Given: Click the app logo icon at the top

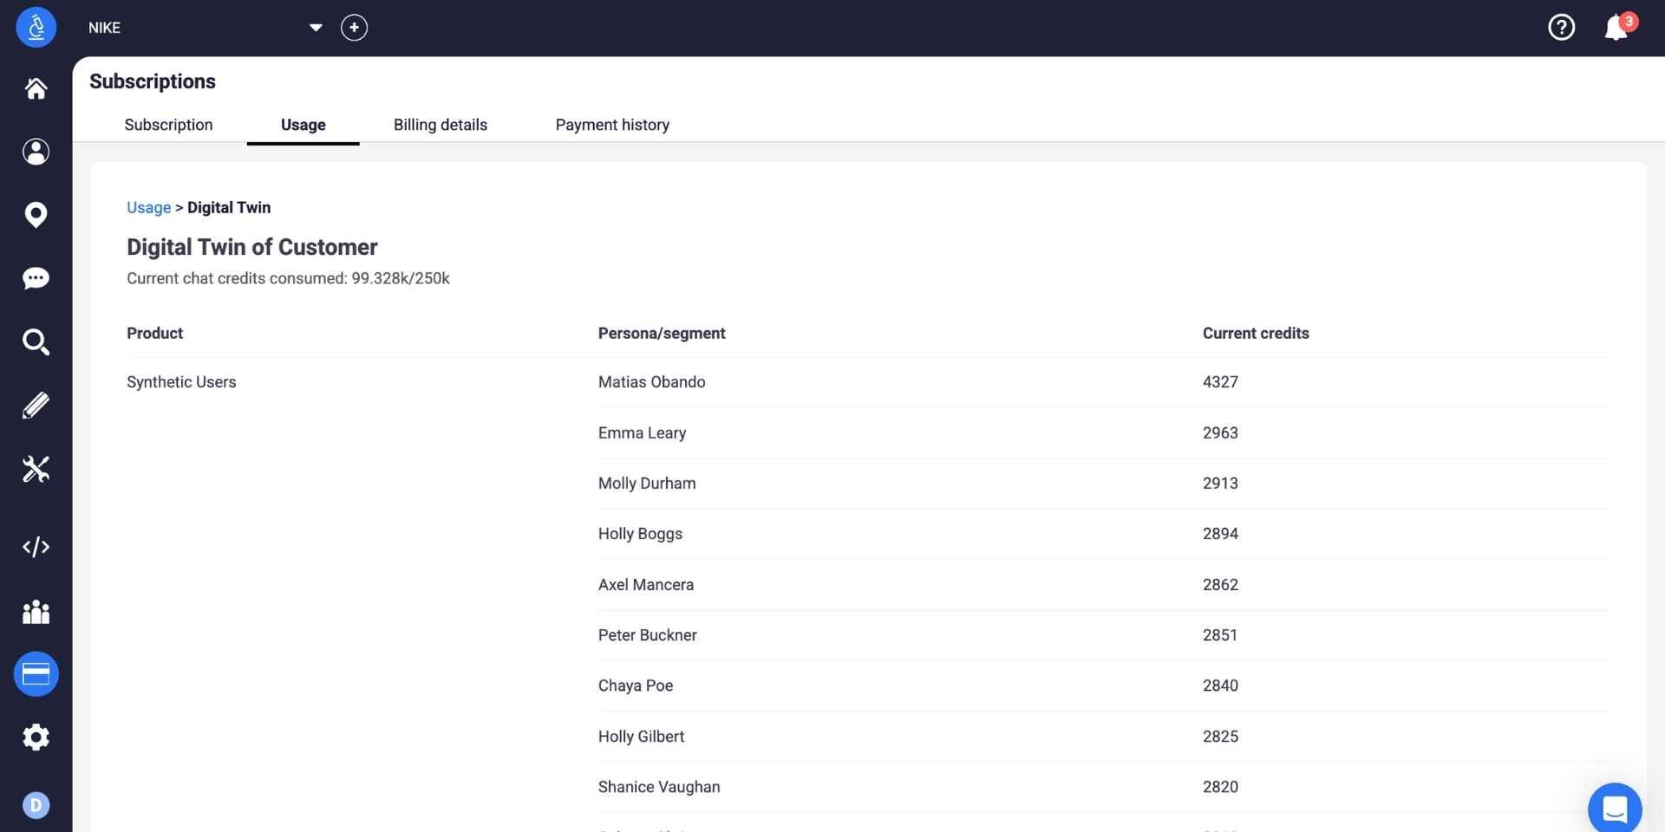Looking at the screenshot, I should pos(36,28).
